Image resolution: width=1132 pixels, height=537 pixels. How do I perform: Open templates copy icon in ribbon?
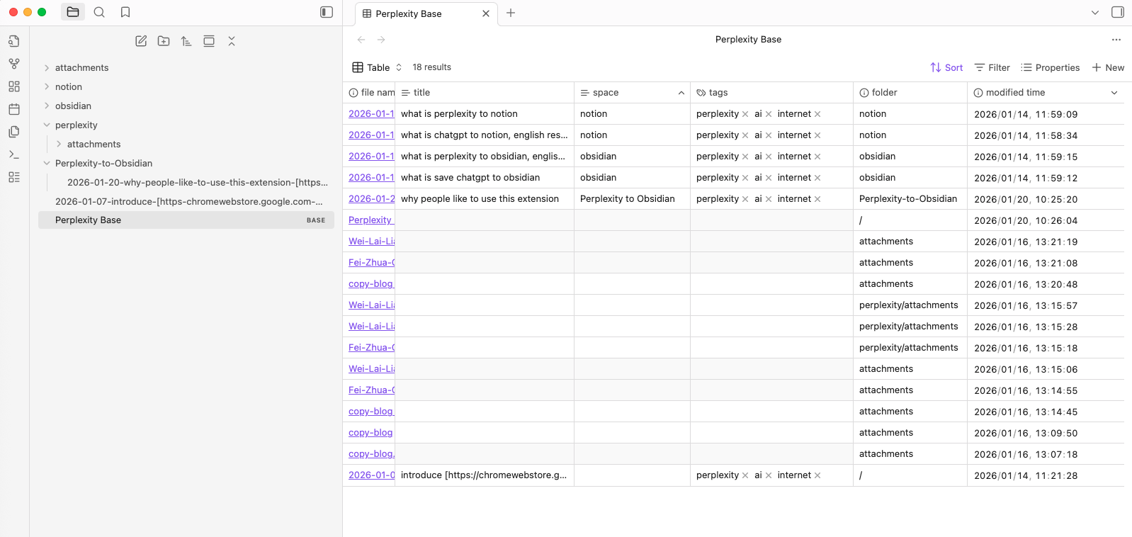[14, 132]
